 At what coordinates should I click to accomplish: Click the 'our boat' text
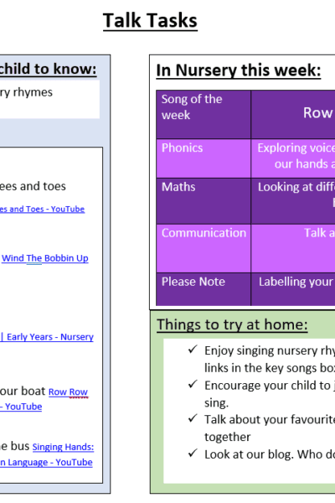tap(23, 391)
